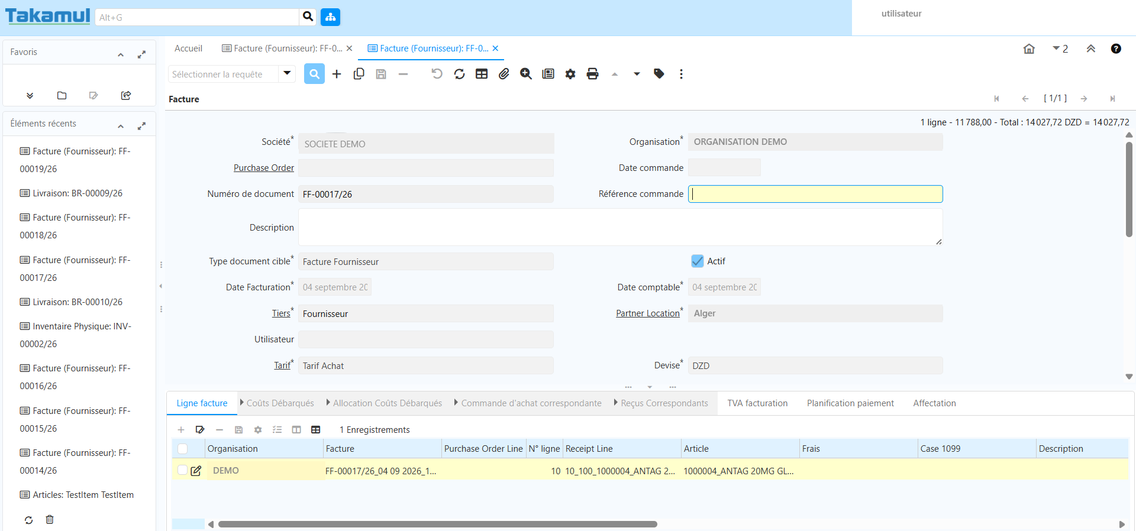
Task: Print the invoice document
Action: (x=592, y=74)
